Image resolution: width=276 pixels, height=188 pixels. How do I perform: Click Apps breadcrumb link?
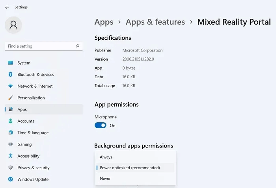pos(104,22)
